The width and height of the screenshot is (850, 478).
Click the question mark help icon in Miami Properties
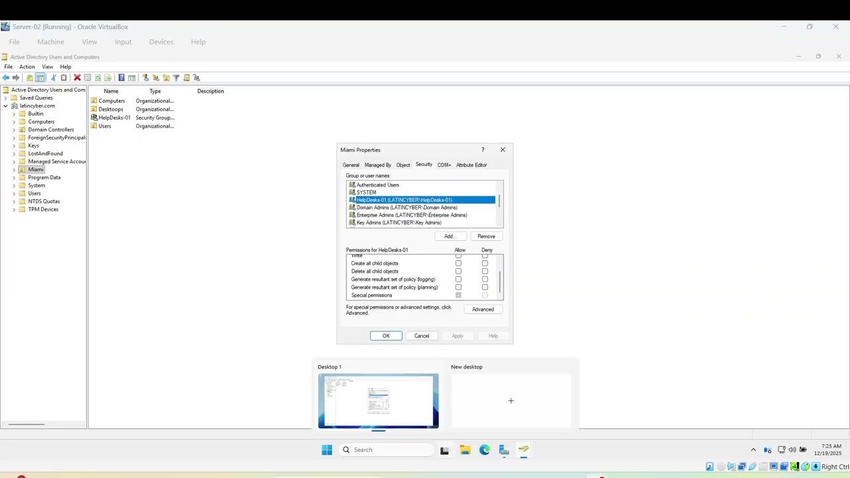coord(483,149)
